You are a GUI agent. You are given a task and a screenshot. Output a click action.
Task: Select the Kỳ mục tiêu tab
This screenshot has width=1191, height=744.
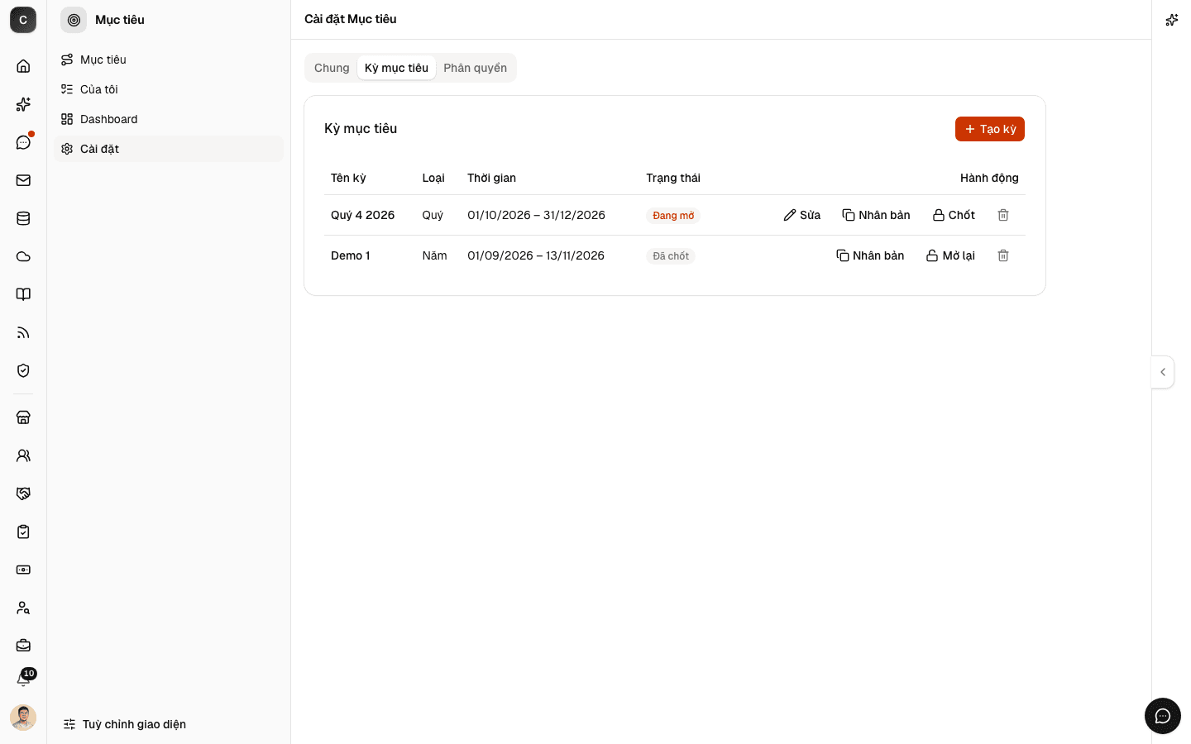click(x=396, y=68)
